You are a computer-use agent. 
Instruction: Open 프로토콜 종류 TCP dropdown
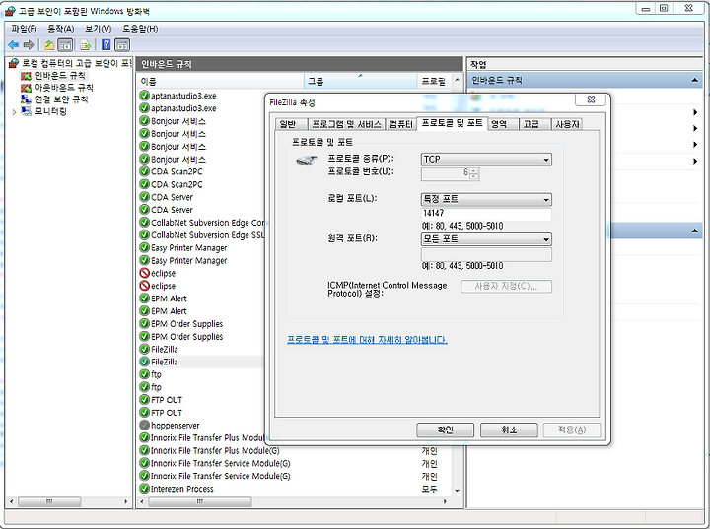pyautogui.click(x=486, y=160)
